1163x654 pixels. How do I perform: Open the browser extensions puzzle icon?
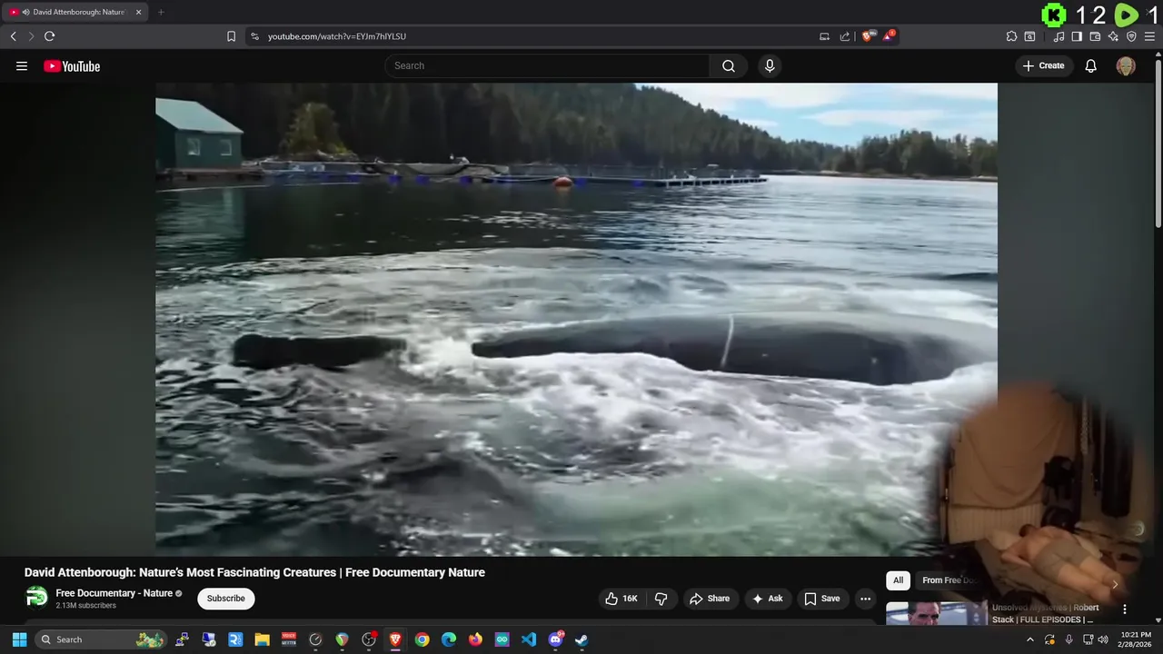pyautogui.click(x=1011, y=36)
